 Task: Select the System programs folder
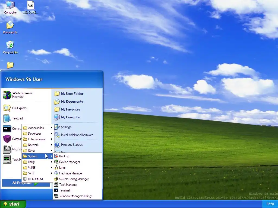pos(37,156)
